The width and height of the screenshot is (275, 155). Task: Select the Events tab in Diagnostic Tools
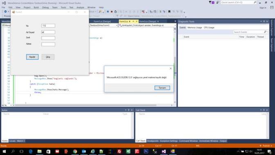pos(183,27)
